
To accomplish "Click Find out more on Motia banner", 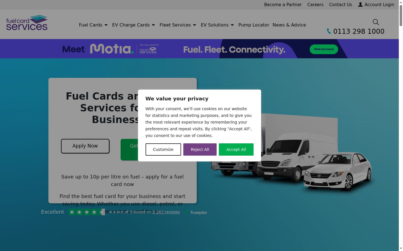I will (324, 49).
